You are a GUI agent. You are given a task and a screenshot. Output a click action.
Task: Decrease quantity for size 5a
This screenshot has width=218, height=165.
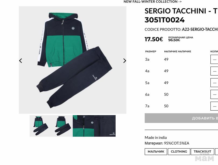pyautogui.click(x=214, y=83)
